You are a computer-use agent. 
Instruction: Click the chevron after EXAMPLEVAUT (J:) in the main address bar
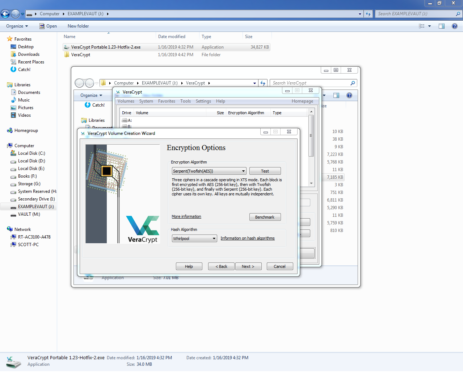[x=108, y=14]
